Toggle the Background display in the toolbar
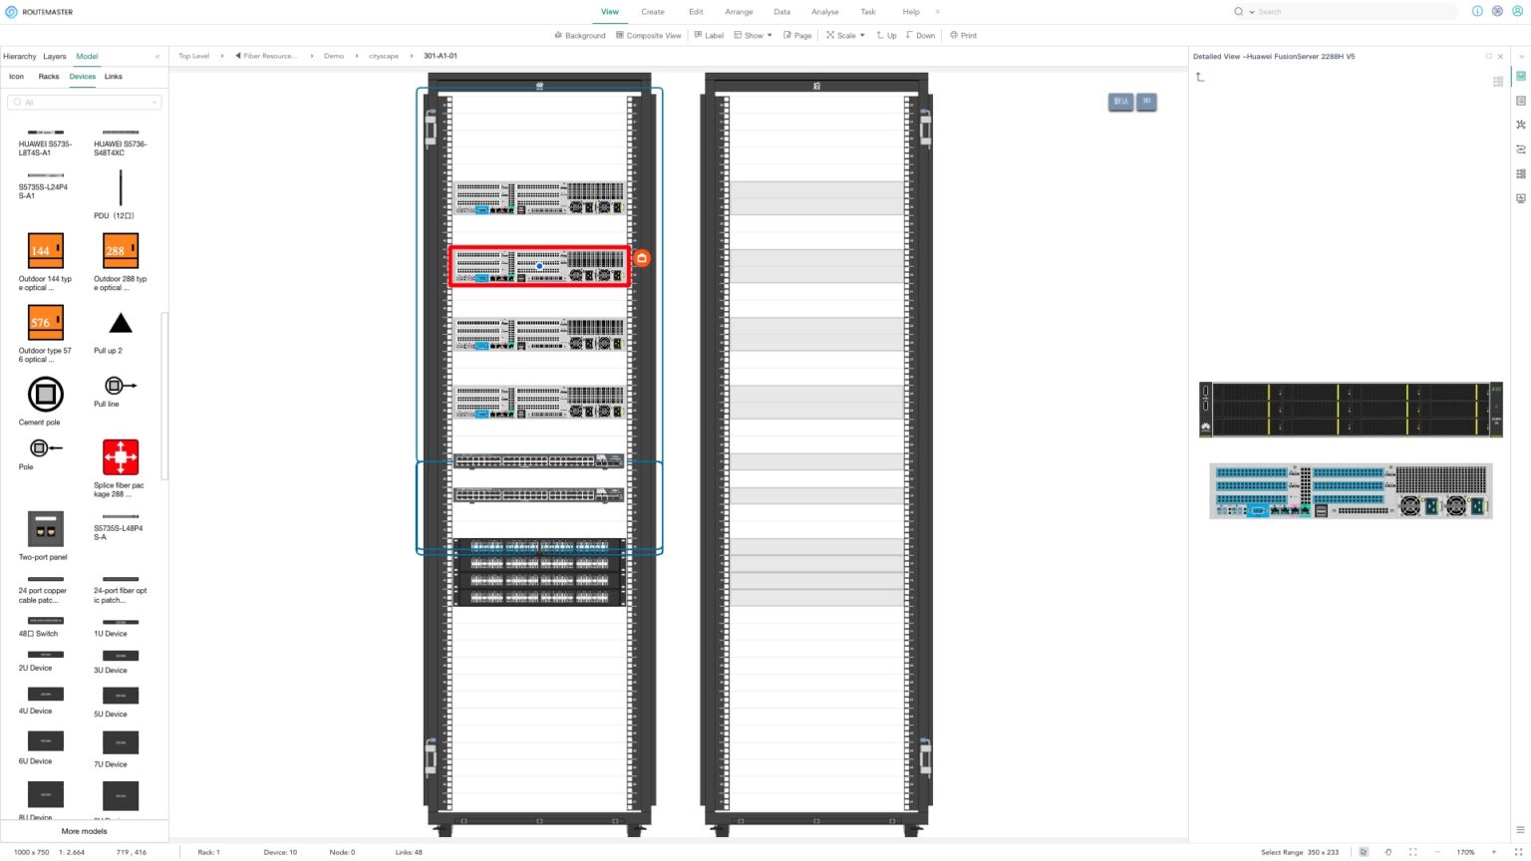 584,35
